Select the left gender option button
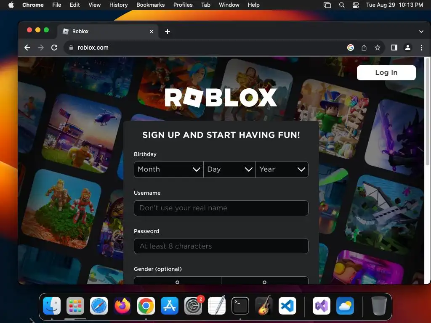This screenshot has height=323, width=431. coord(178,281)
